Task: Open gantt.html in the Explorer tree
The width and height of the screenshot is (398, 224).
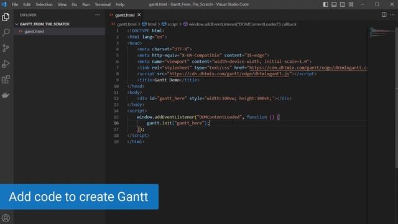Action: tap(34, 32)
